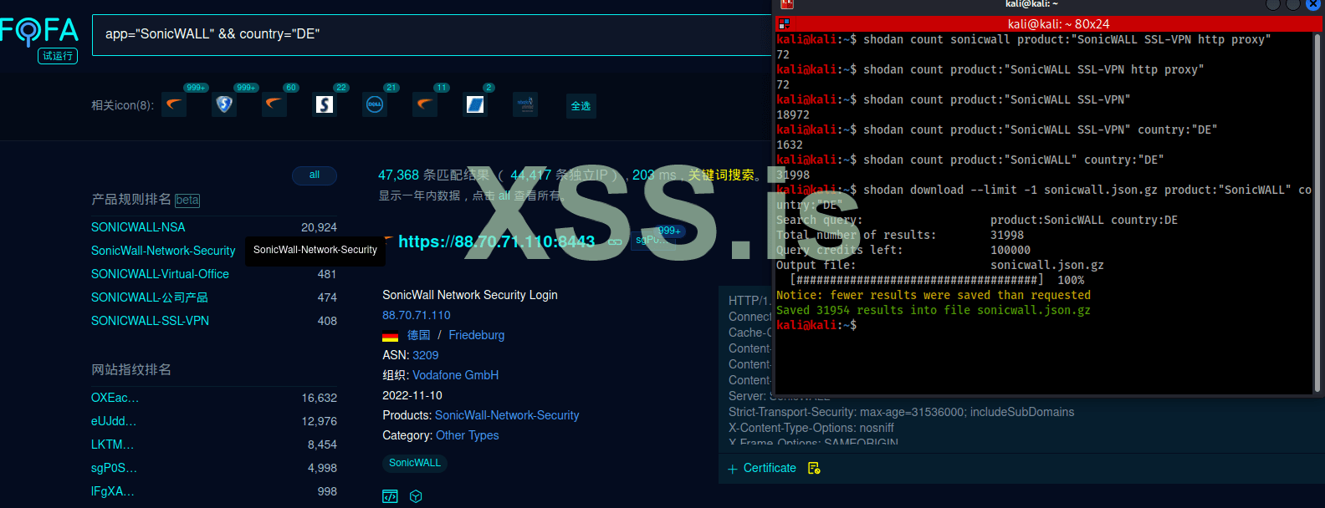Filter by sgP0S… site fingerprint
This screenshot has width=1325, height=508.
point(114,468)
